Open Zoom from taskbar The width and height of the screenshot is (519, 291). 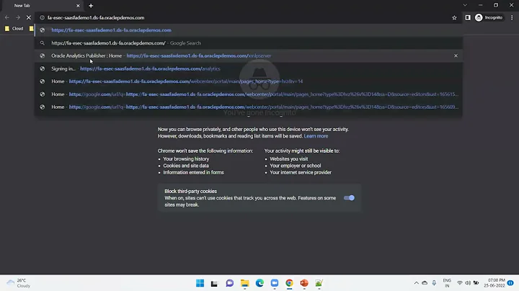point(275,283)
